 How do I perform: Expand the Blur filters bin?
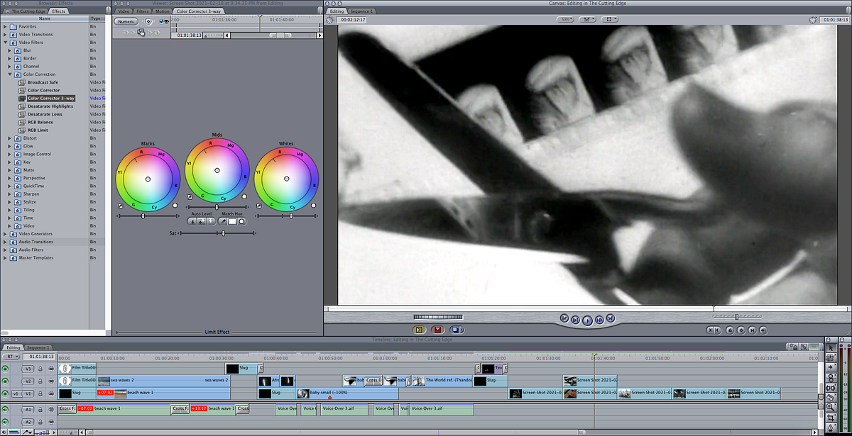pos(10,50)
